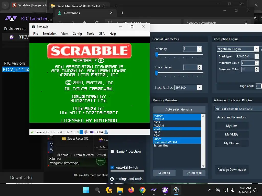
Task: Click Select all memory domains button
Action: [164, 173]
